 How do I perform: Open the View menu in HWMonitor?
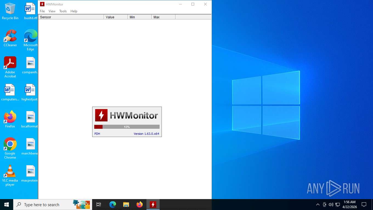pos(52,11)
